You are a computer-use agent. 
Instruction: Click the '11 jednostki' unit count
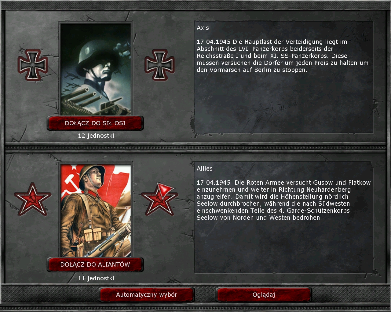coord(96,278)
